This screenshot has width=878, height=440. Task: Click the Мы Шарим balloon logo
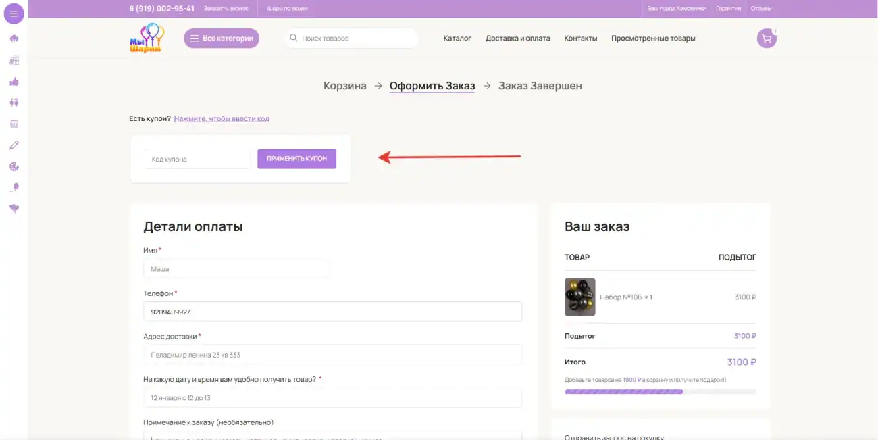(x=146, y=39)
